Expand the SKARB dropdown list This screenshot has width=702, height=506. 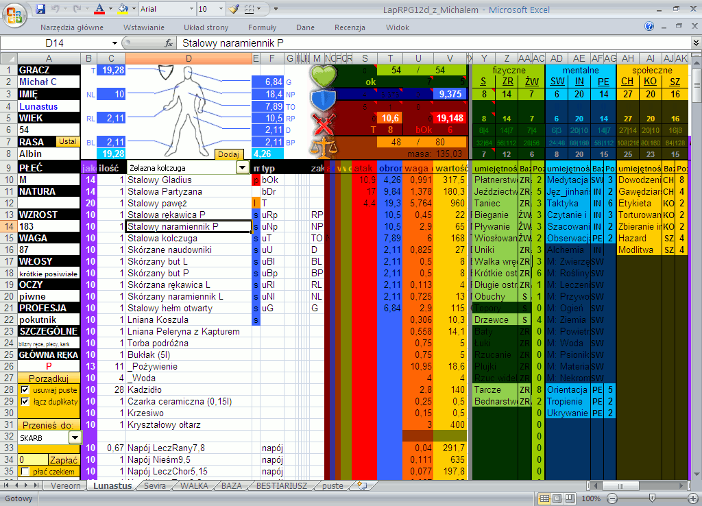click(74, 437)
